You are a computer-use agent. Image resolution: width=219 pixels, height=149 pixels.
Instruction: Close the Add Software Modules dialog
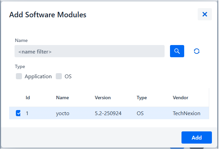(x=204, y=14)
